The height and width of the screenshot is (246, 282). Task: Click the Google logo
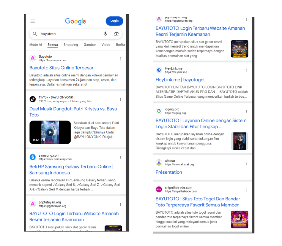point(76,21)
